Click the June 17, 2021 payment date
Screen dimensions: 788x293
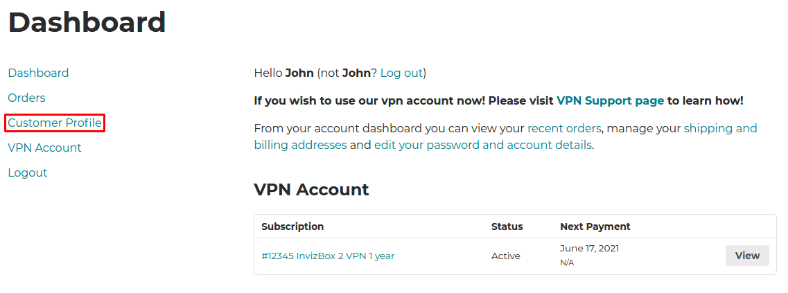click(x=589, y=248)
